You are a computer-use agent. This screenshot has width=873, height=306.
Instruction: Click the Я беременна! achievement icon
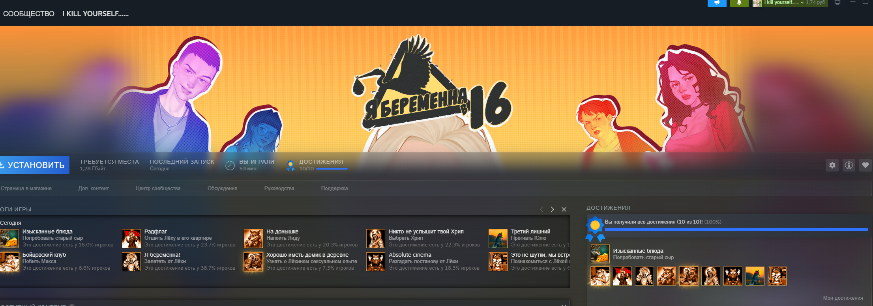pyautogui.click(x=131, y=262)
